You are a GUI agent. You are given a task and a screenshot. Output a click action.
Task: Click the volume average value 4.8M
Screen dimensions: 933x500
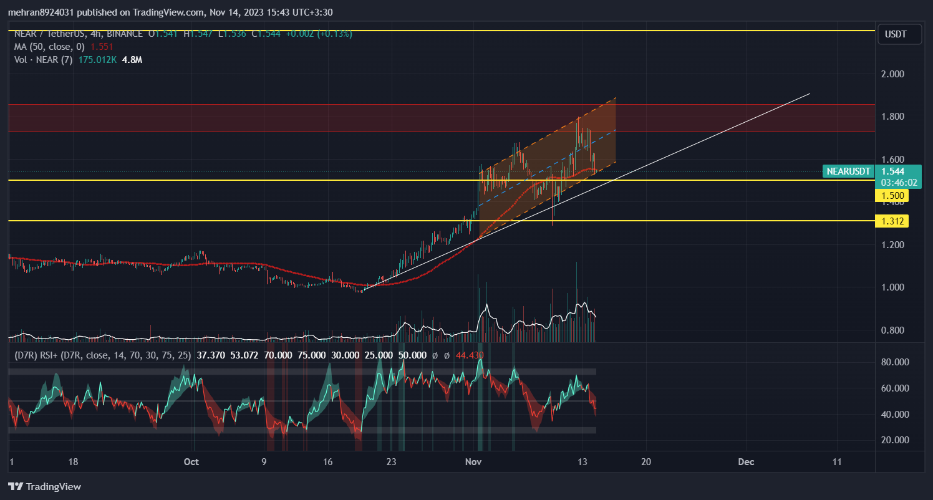[133, 60]
